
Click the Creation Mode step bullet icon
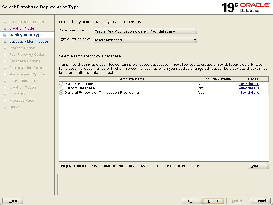5,28
